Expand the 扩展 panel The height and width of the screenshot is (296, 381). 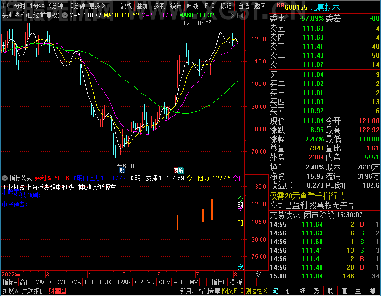pos(10,291)
